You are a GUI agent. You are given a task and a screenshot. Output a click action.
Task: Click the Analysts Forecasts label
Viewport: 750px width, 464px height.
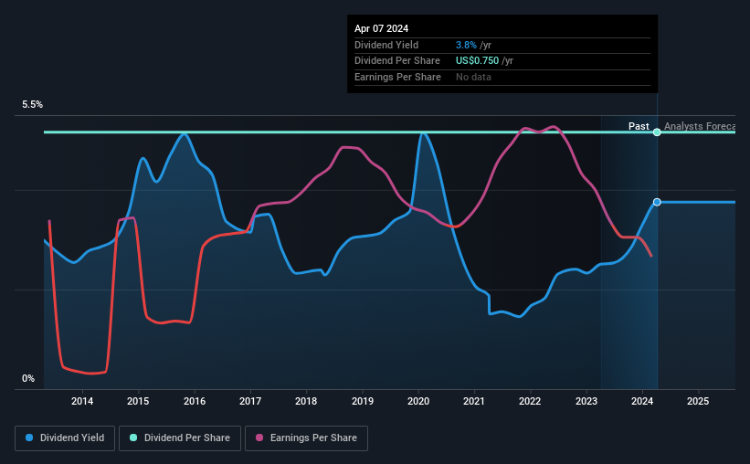pos(700,126)
